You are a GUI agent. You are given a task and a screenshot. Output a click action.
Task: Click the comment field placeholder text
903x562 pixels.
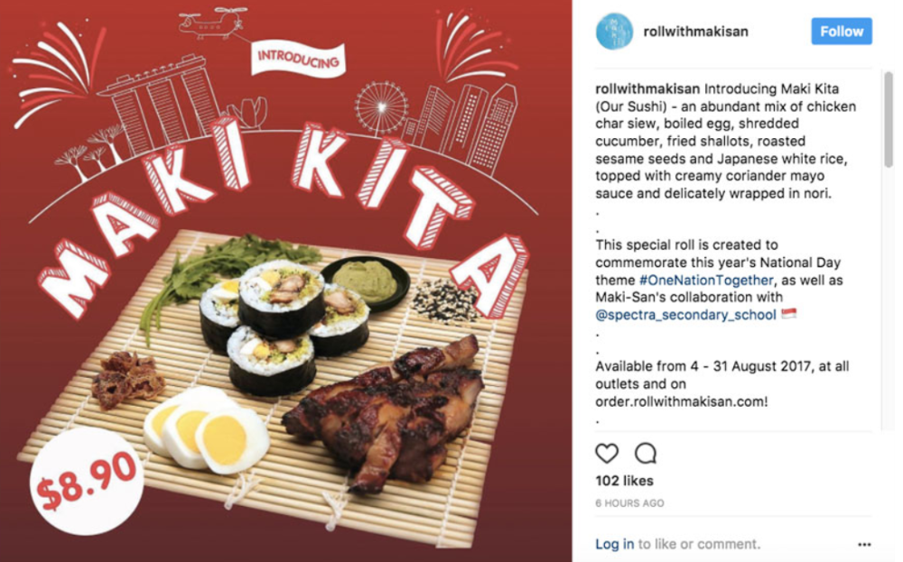(x=699, y=544)
